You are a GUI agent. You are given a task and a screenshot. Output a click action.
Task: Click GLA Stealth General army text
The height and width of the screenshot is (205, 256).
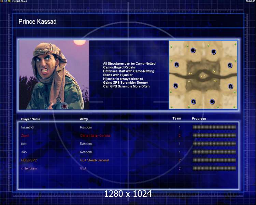pos(94,160)
